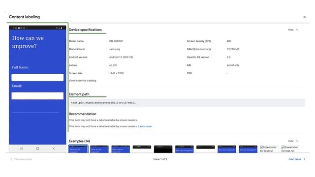Select the first highlighted example thumbnail
The image size is (315, 177).
pyautogui.click(x=78, y=149)
